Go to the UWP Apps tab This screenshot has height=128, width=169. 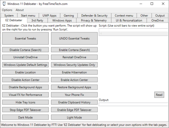pyautogui.click(x=49, y=15)
